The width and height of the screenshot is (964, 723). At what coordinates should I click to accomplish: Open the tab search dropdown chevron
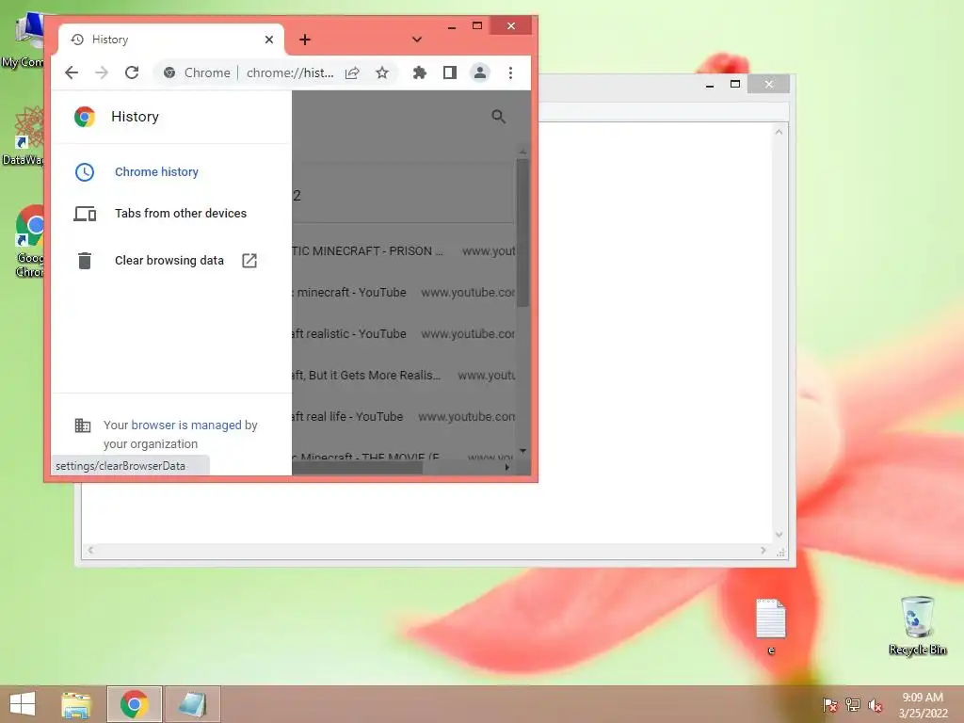tap(417, 40)
